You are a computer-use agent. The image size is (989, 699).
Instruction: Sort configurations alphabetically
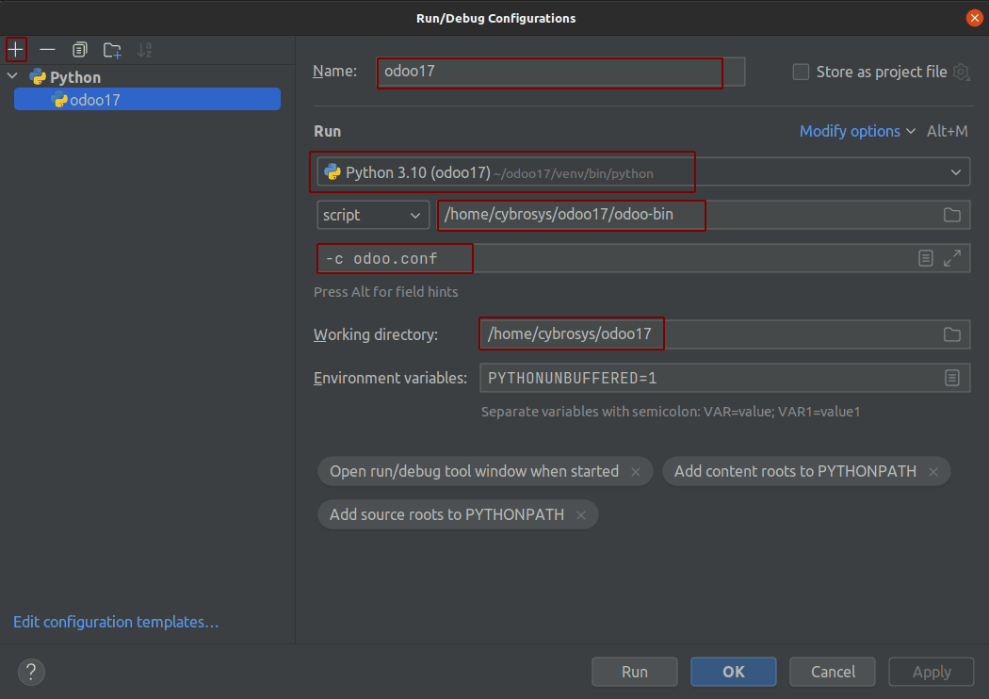coord(141,49)
